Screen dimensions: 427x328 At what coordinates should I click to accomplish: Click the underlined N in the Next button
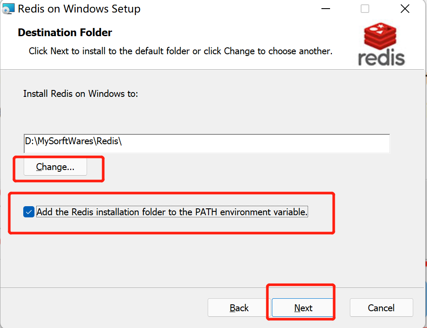tap(298, 308)
